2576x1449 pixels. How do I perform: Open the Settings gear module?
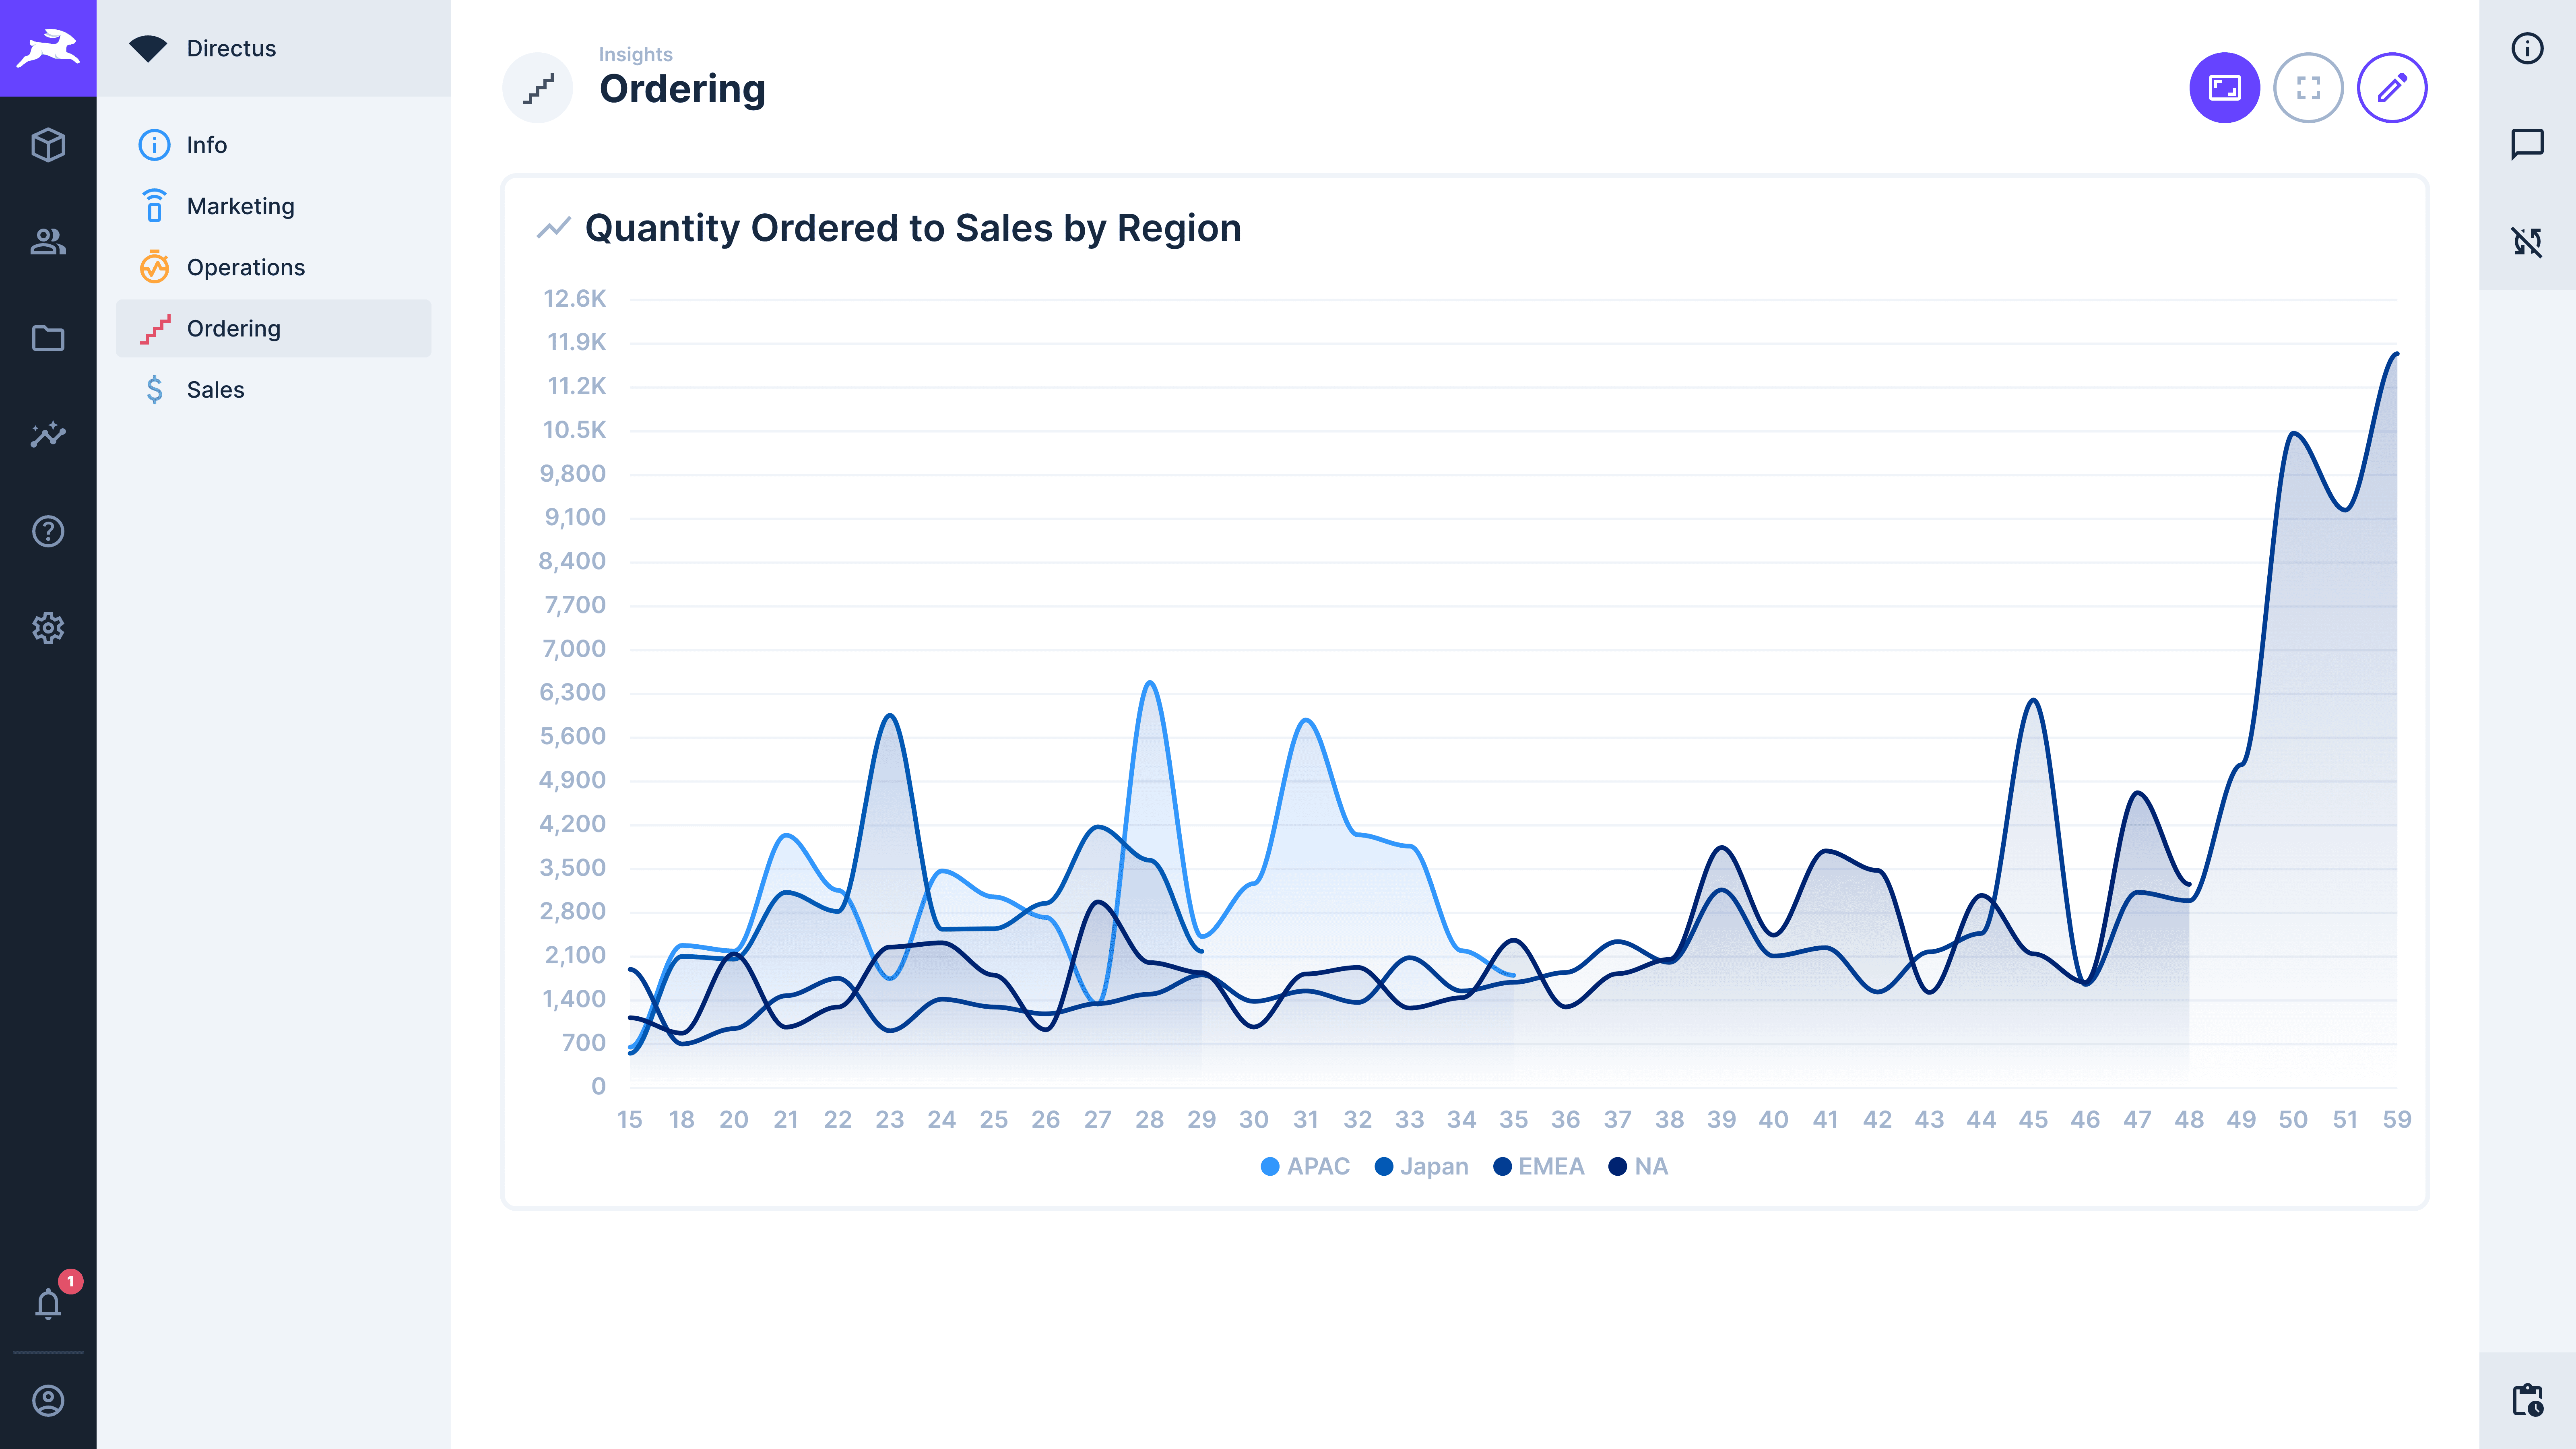[48, 628]
